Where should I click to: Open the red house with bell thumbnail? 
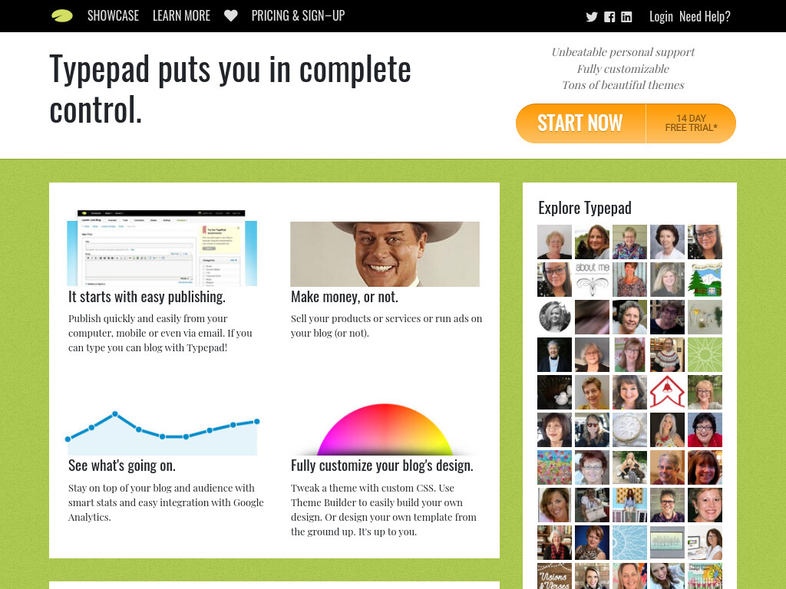pyautogui.click(x=667, y=392)
